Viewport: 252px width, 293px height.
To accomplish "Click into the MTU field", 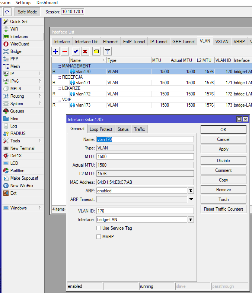I will tap(145, 157).
